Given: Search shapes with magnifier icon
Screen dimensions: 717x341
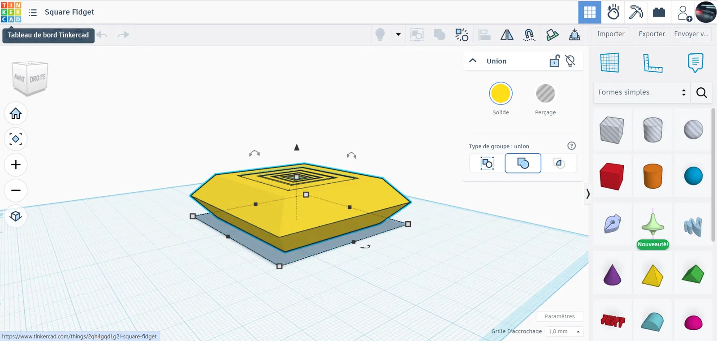Looking at the screenshot, I should 702,92.
